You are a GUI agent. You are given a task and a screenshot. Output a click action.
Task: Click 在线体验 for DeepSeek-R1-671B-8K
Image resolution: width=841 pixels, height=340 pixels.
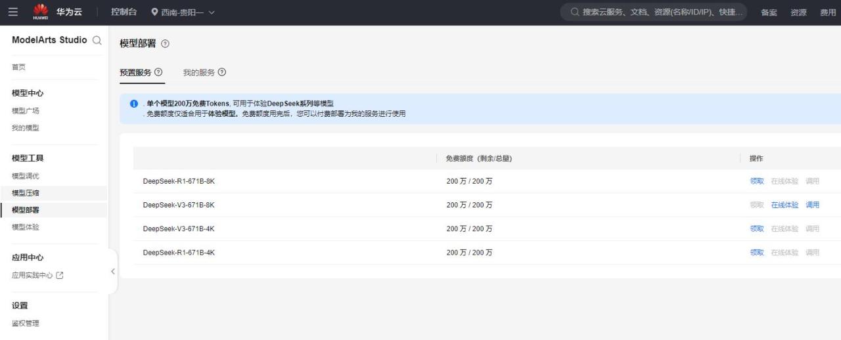pyautogui.click(x=784, y=181)
